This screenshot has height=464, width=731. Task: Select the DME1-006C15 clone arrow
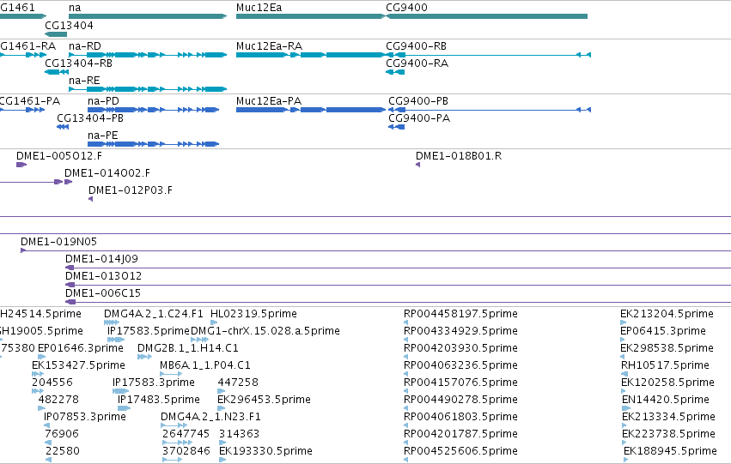click(x=70, y=302)
